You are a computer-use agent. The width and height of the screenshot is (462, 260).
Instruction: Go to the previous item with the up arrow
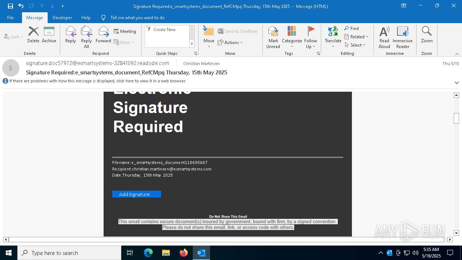[x=42, y=6]
